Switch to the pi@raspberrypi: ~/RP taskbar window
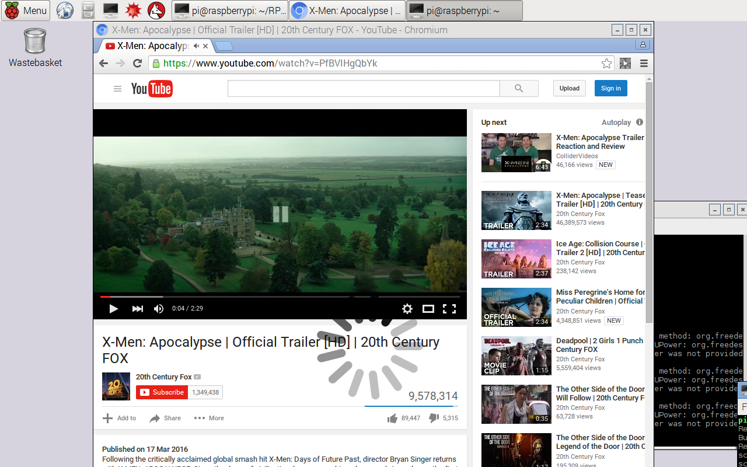747x467 pixels. pyautogui.click(x=231, y=11)
